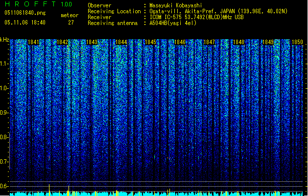308x196 pixels.
Task: Click the 0.9 kHz axis label
Action: click(4, 113)
